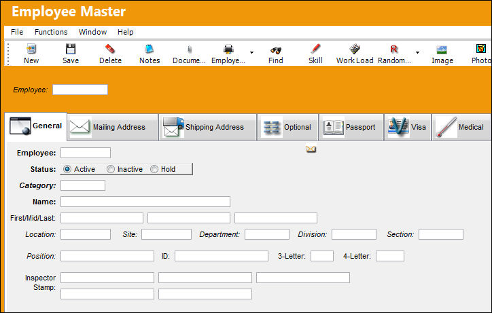Click the Find binoculars icon

coord(276,50)
